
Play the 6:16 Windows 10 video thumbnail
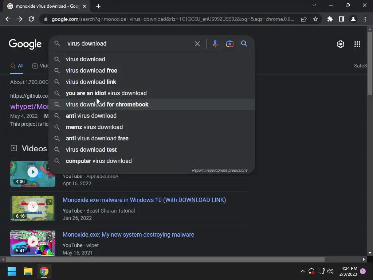click(x=33, y=209)
